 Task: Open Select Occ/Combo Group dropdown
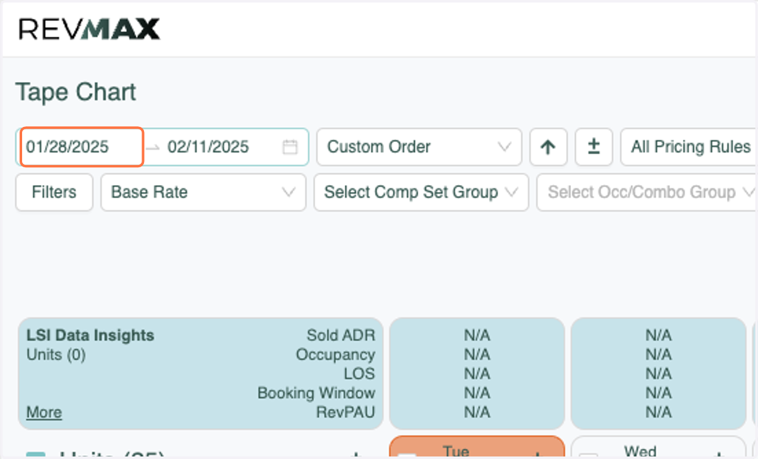point(647,192)
